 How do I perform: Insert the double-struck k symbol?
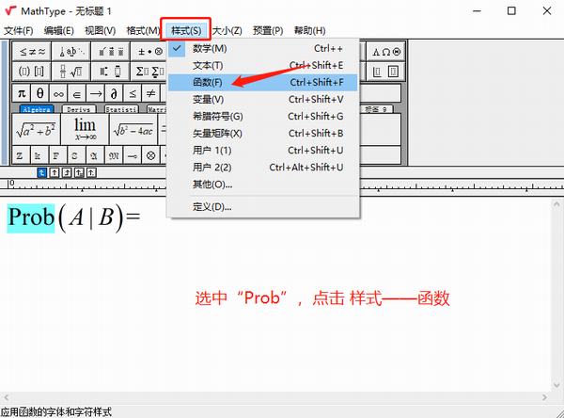[39, 155]
